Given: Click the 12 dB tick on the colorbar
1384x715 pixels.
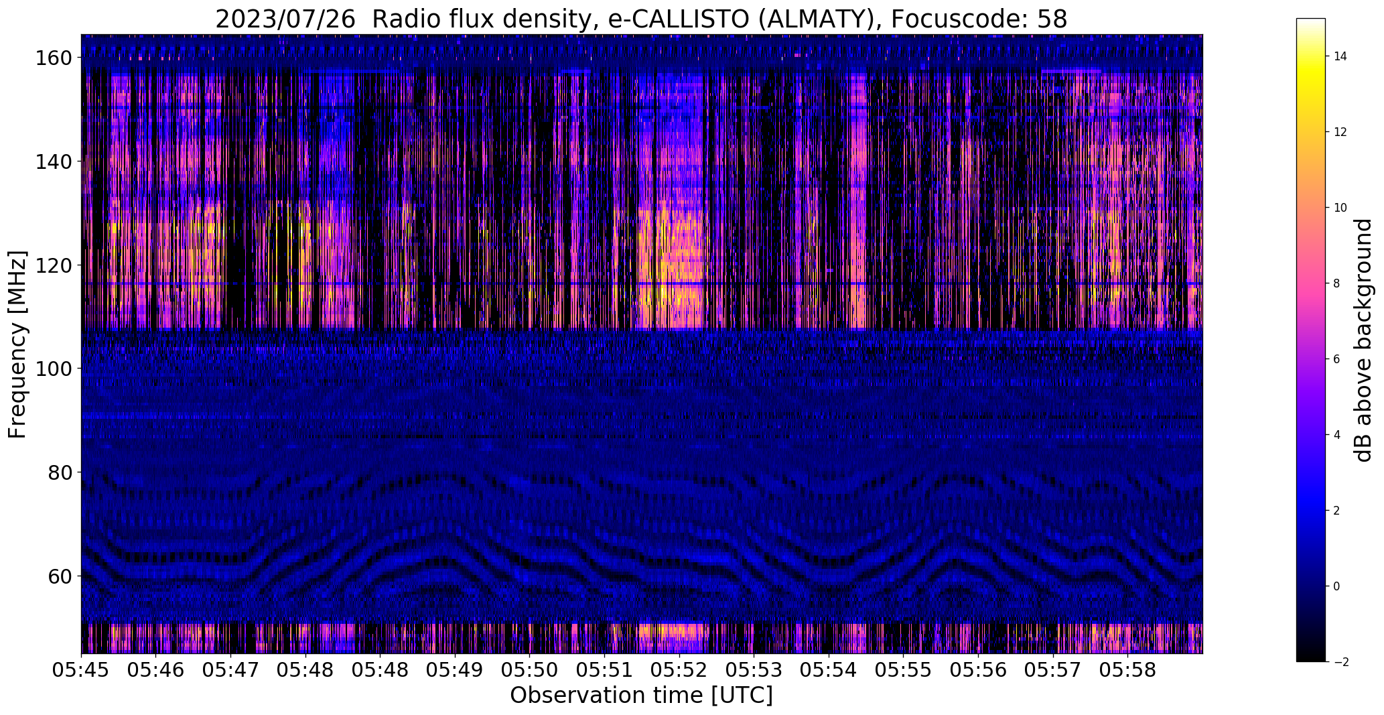Looking at the screenshot, I should [x=1340, y=132].
